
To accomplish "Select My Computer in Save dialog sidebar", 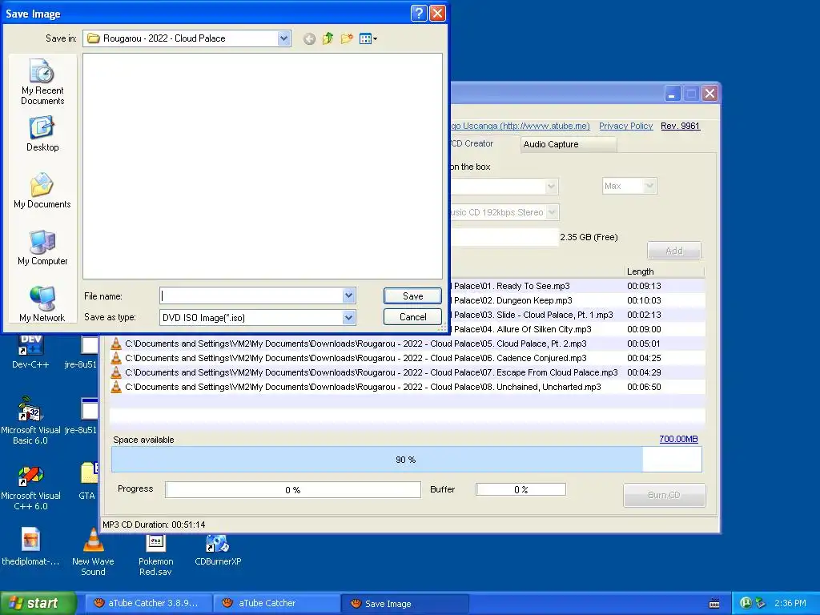I will (x=42, y=248).
